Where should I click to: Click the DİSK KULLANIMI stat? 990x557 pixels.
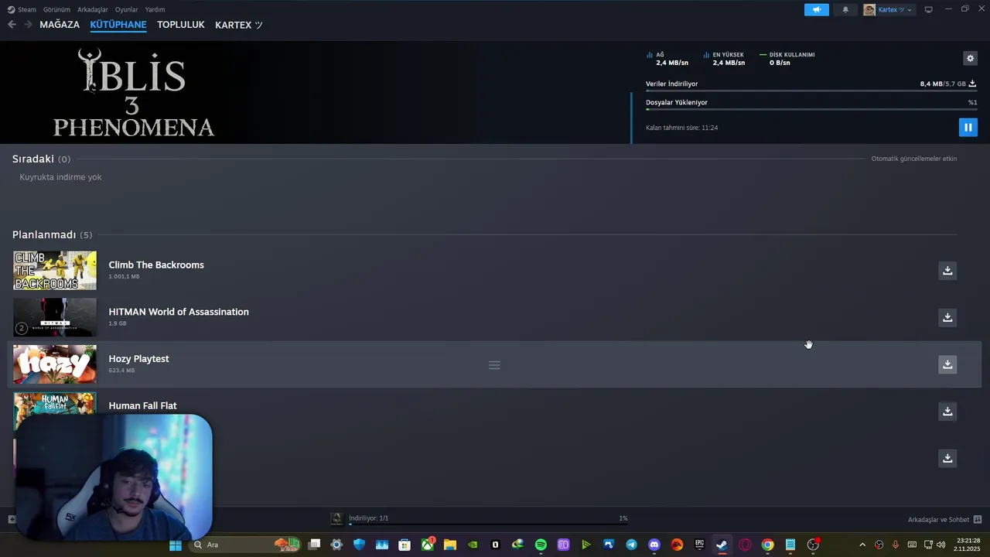(787, 59)
